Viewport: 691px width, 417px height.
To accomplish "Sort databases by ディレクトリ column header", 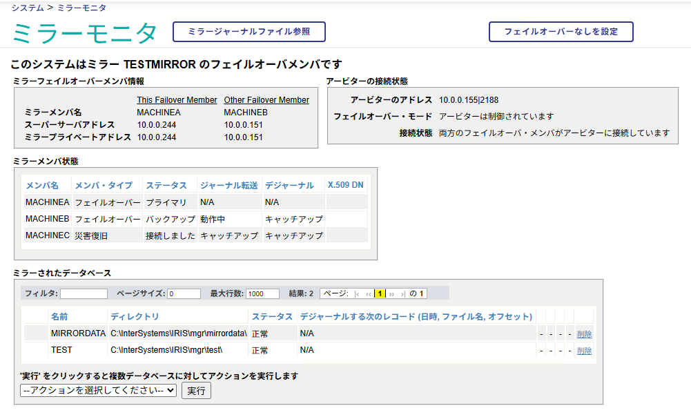I will [135, 316].
